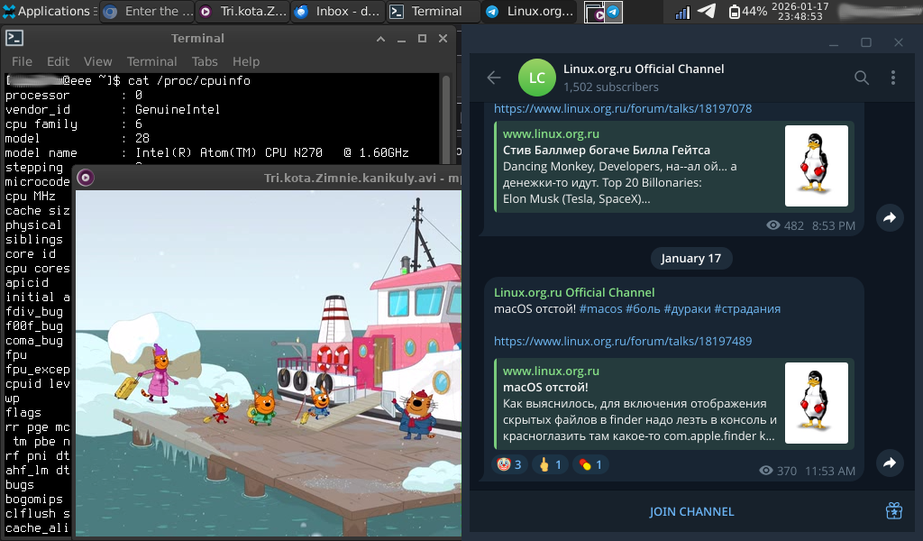Open the Terminal's Tabs menu
The height and width of the screenshot is (541, 923).
(205, 61)
